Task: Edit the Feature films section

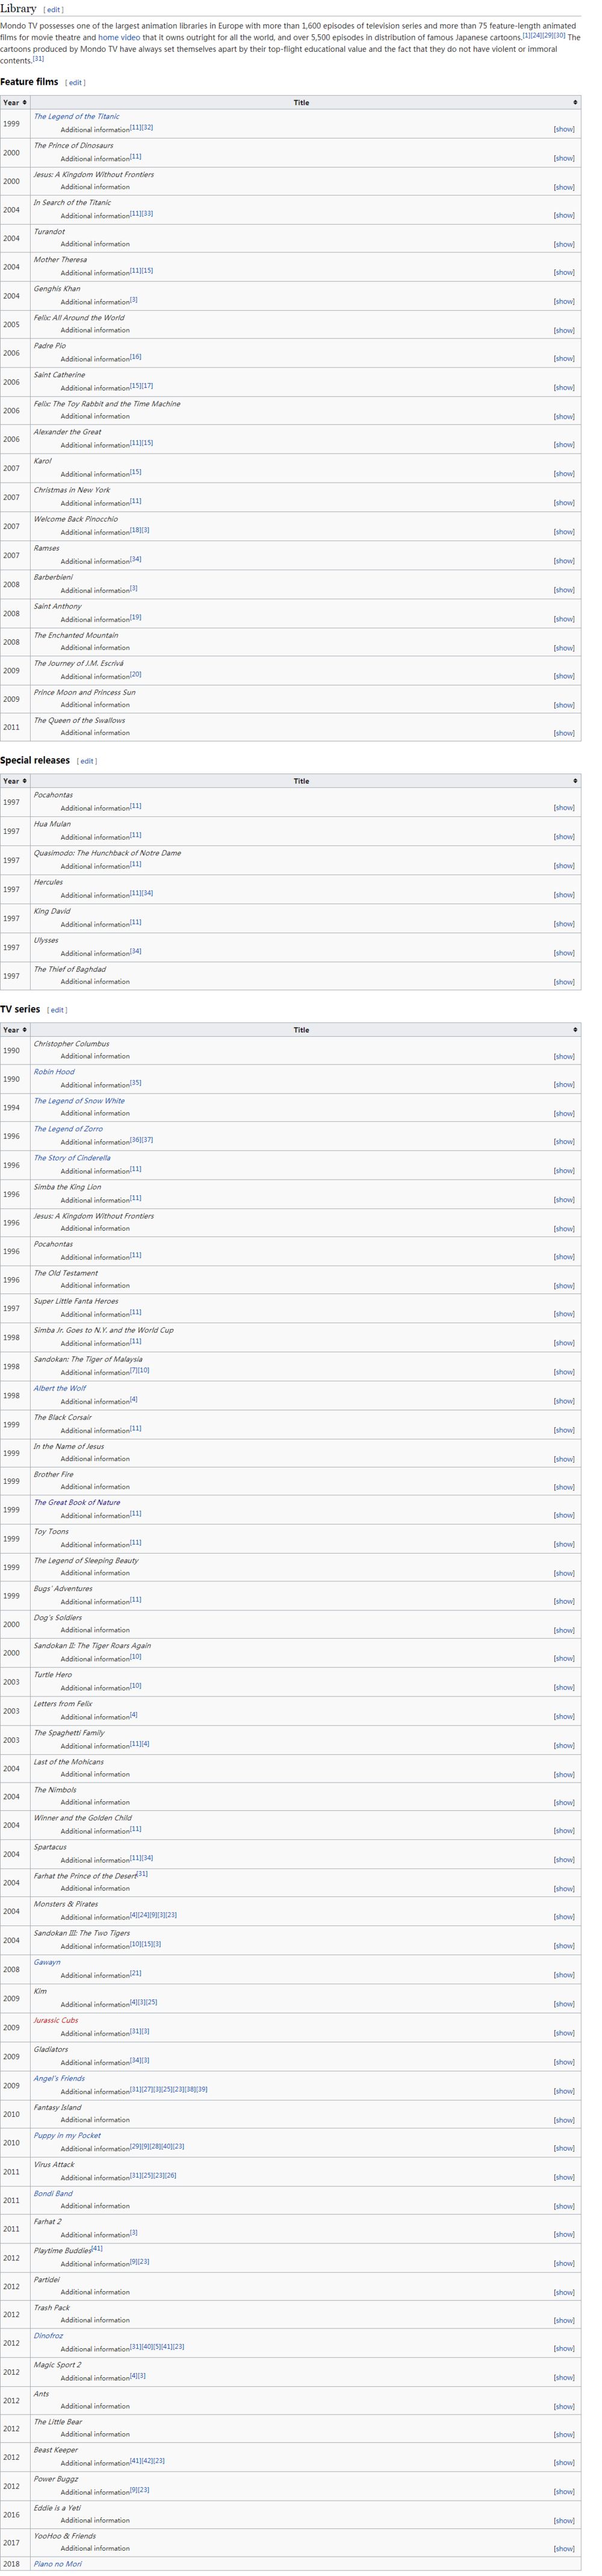Action: [75, 83]
